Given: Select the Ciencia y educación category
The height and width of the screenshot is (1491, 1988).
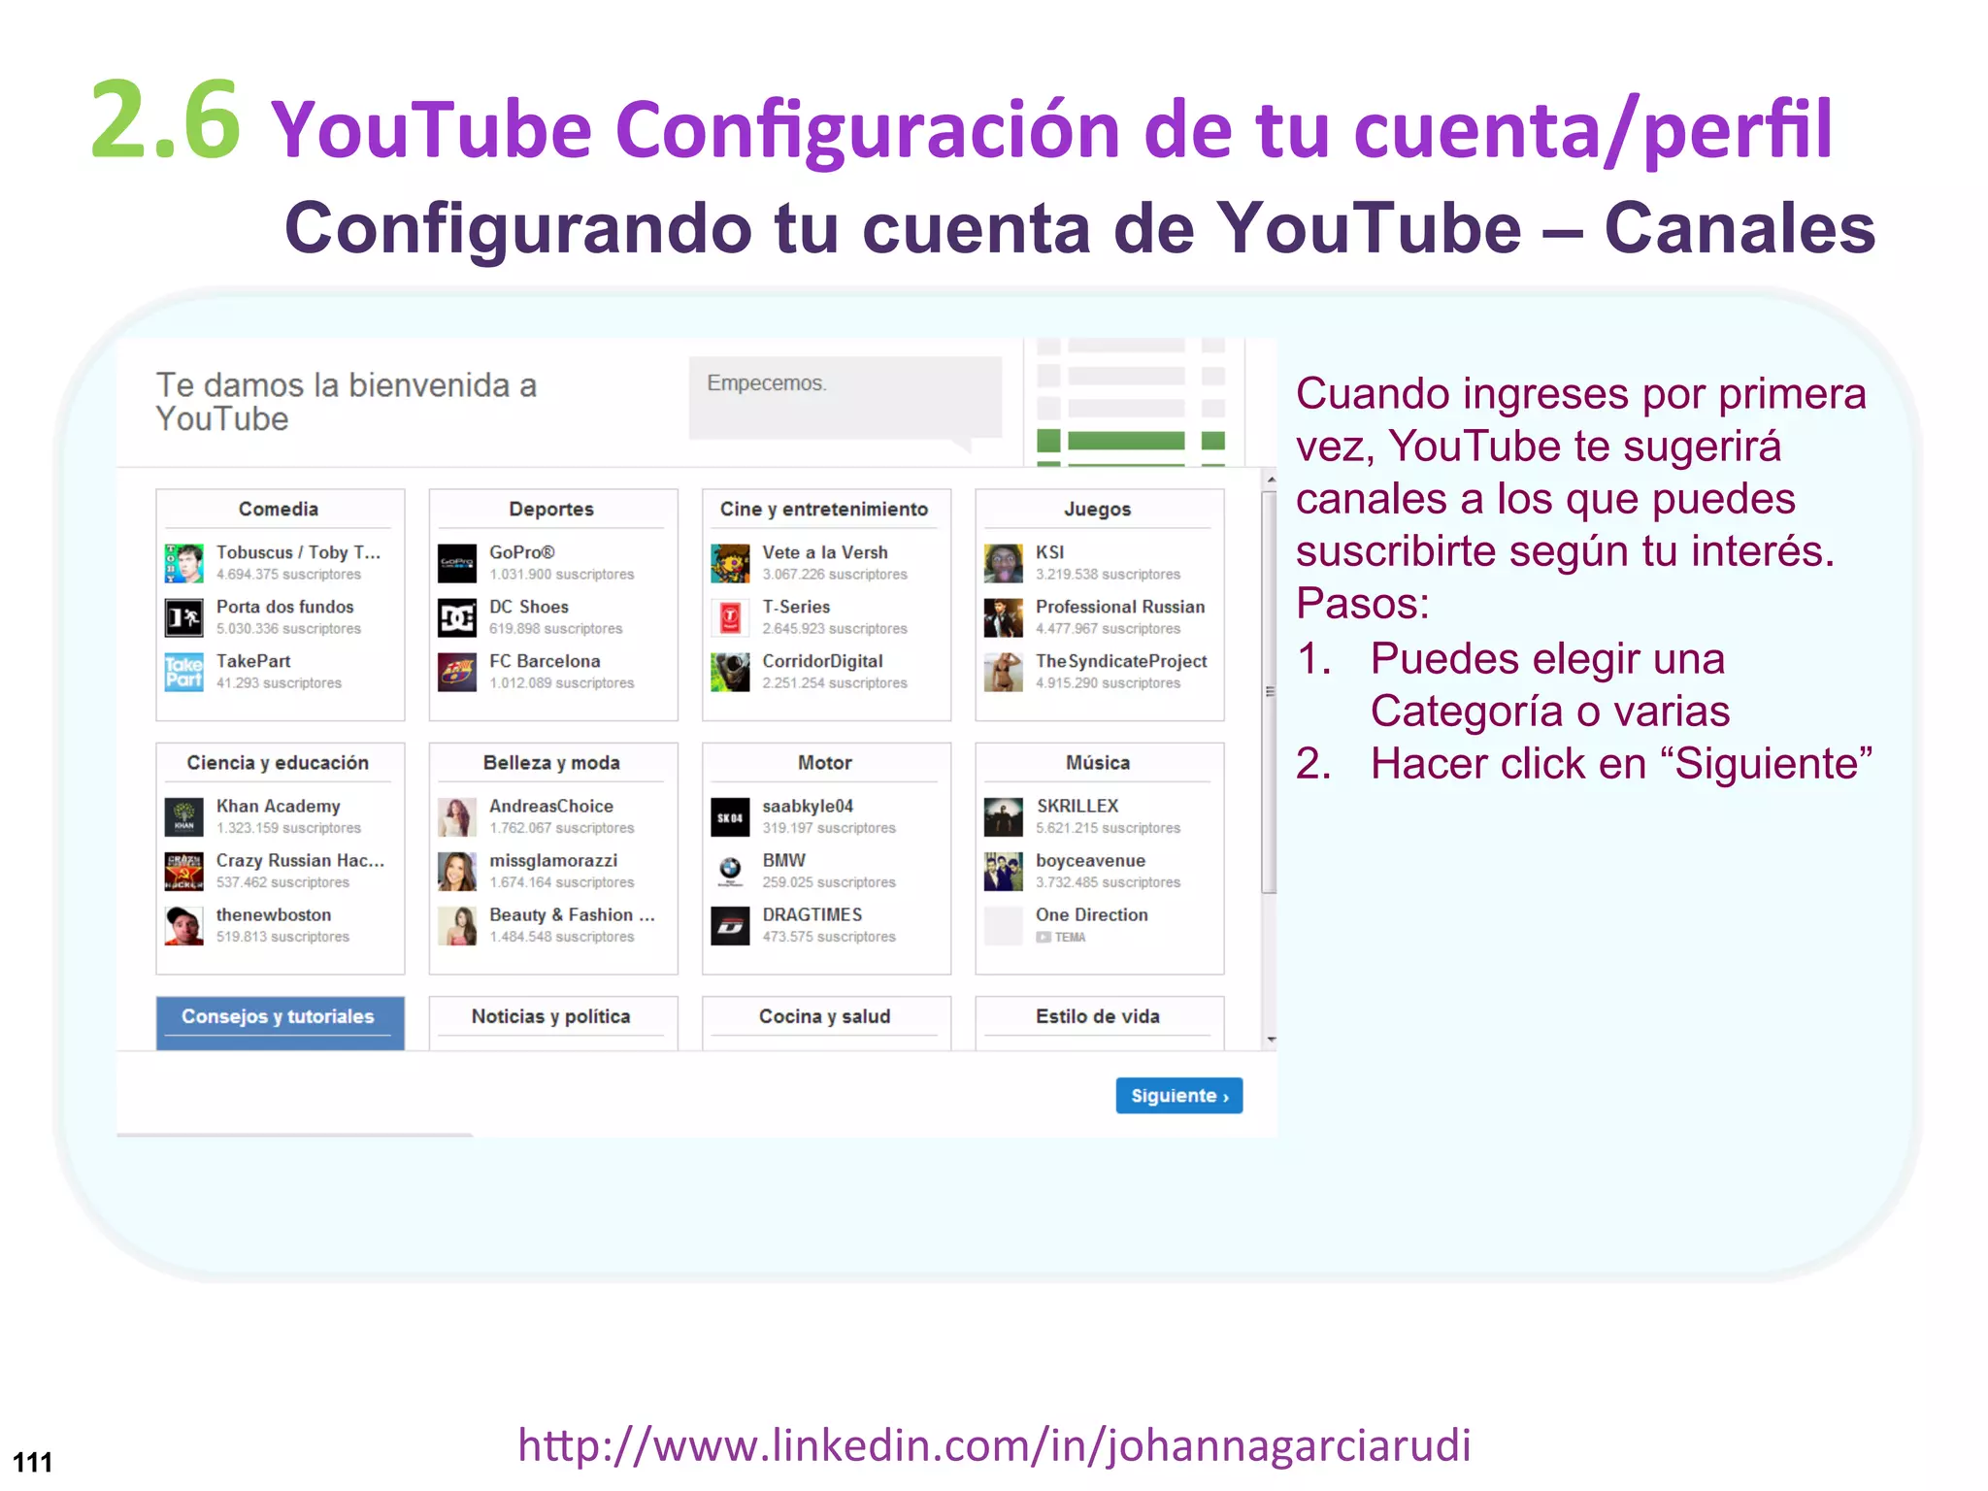Looking at the screenshot, I should (x=279, y=763).
